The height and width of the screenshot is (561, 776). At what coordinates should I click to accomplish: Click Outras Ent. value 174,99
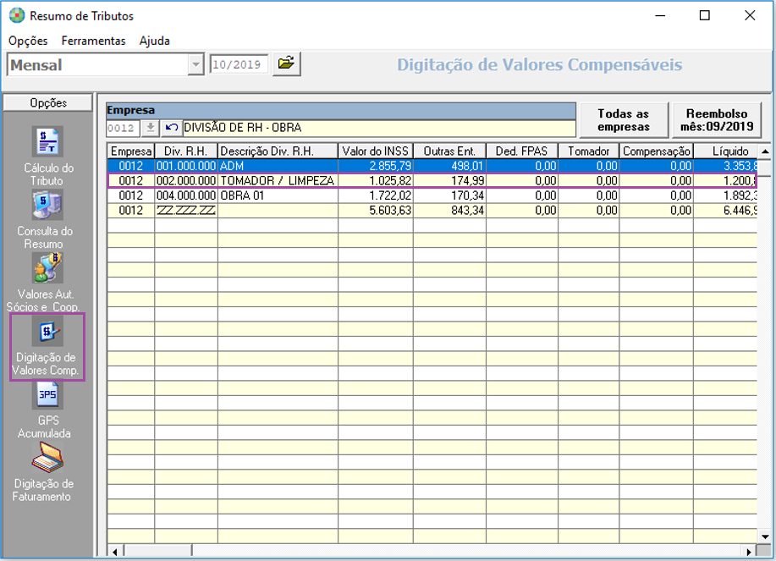pos(449,180)
